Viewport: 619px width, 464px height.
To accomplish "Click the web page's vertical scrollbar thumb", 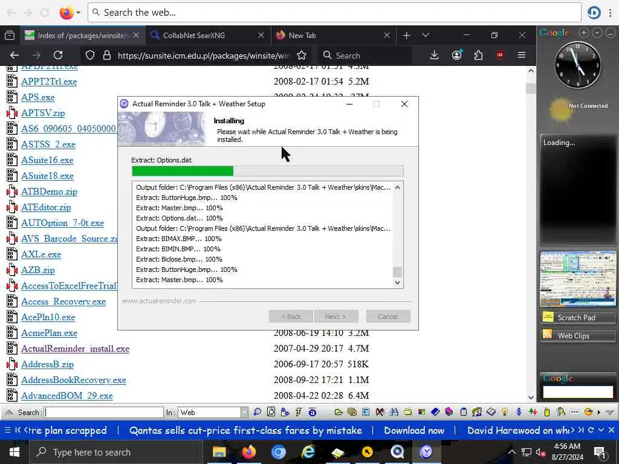I will pyautogui.click(x=531, y=88).
